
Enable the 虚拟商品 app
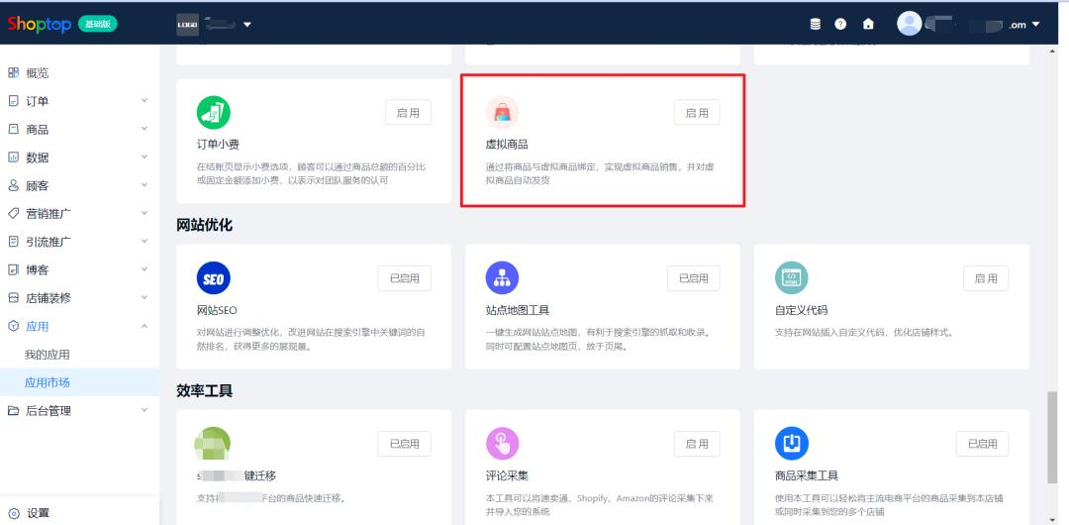coord(697,113)
